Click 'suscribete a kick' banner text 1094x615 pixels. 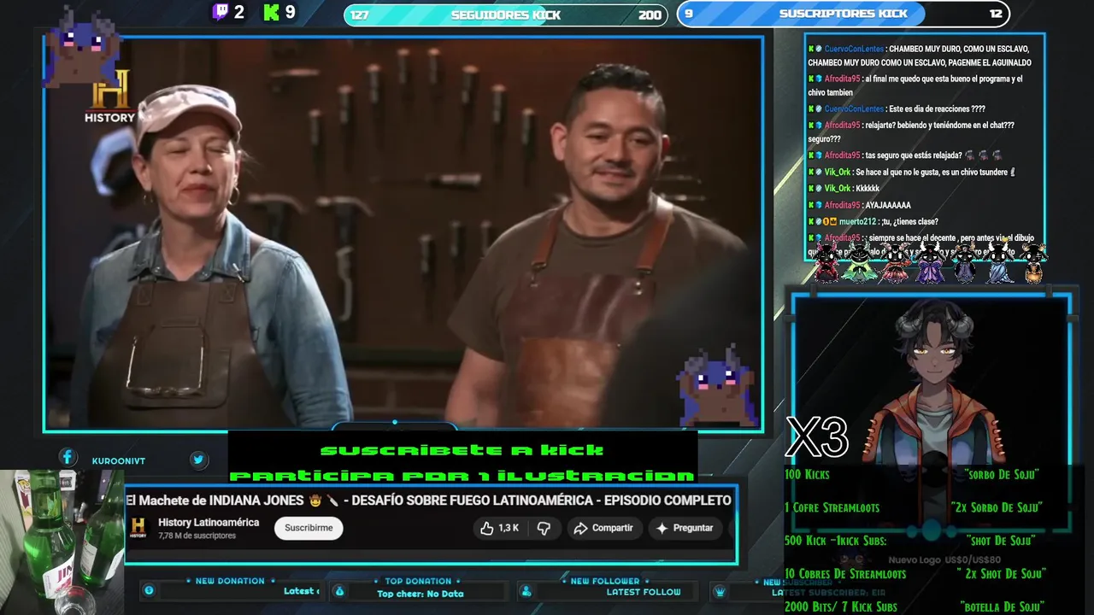pyautogui.click(x=462, y=450)
